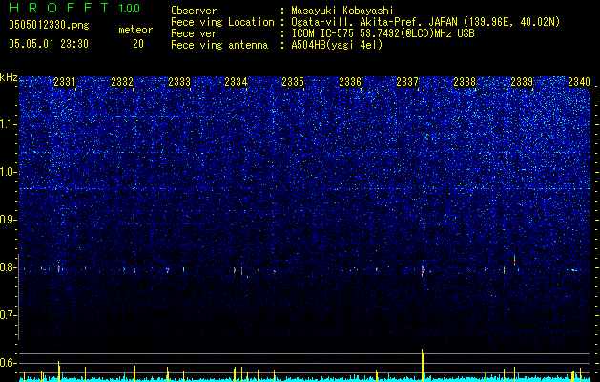Screen dimensions: 600x382
Task: Click the gray vertical frequency range bar on left
Action: click(19, 297)
